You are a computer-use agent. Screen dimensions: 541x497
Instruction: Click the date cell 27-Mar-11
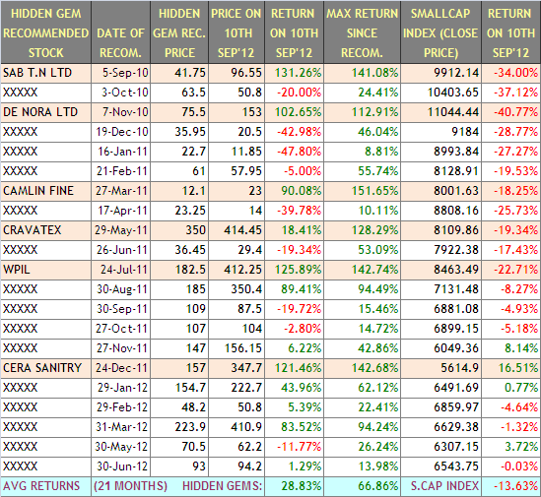coord(121,191)
